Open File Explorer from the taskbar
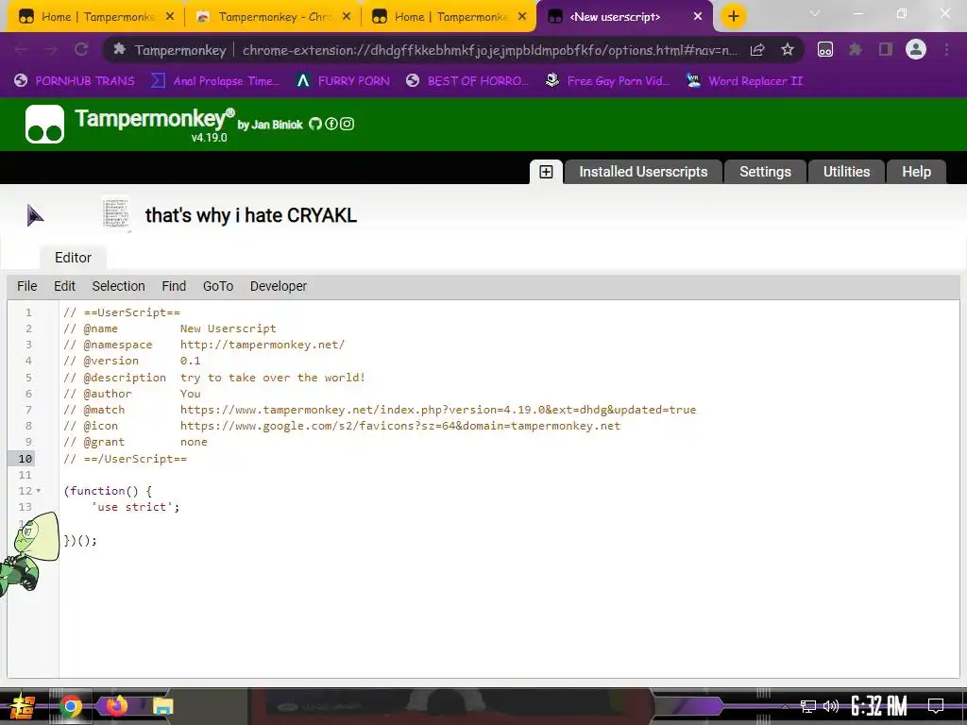The height and width of the screenshot is (725, 967). [x=162, y=706]
